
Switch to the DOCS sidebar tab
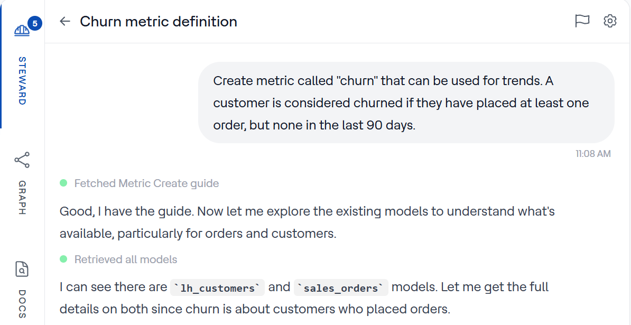coord(22,304)
